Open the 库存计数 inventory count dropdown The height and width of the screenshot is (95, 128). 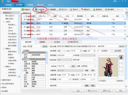pyautogui.click(x=94, y=60)
